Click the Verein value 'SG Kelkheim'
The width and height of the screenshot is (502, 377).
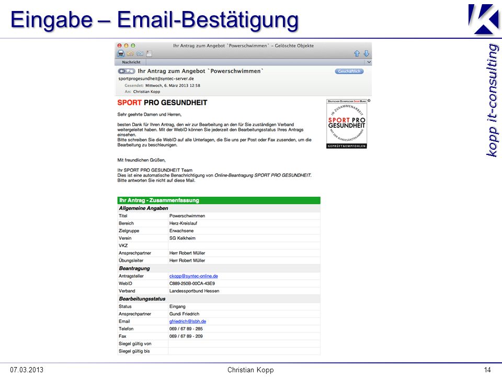(x=182, y=238)
